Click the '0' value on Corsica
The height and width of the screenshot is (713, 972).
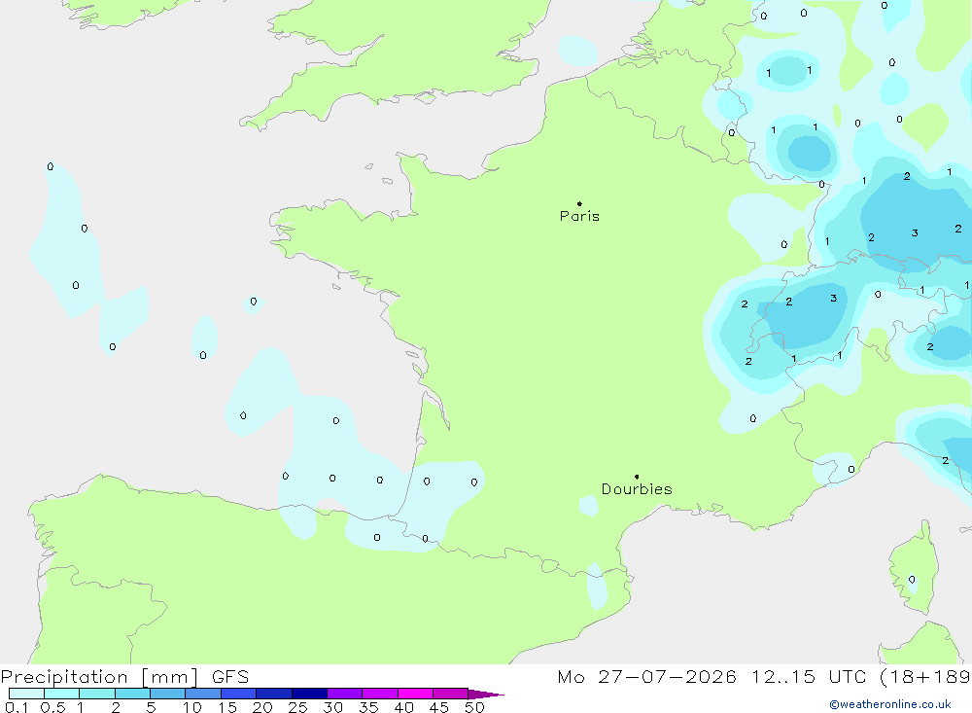click(x=912, y=580)
